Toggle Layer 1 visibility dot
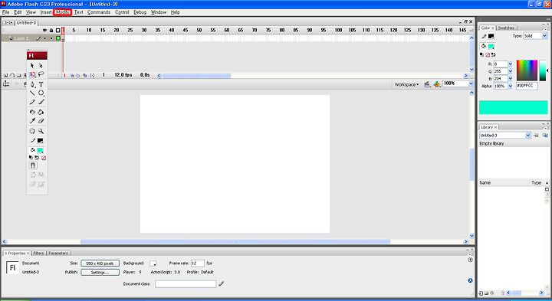This screenshot has height=301, width=552. point(44,38)
